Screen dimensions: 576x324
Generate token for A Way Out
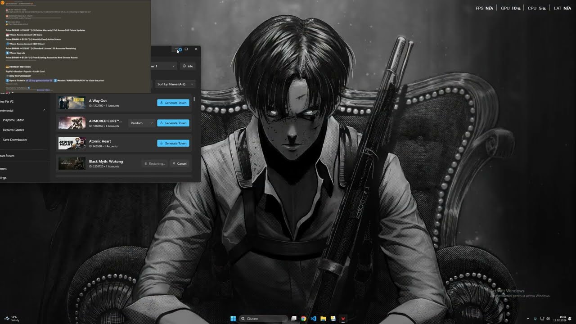173,103
